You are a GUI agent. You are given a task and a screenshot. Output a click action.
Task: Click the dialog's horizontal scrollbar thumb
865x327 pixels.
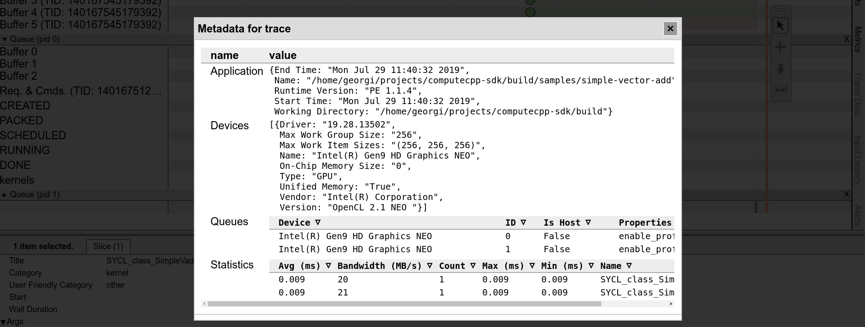tap(404, 304)
